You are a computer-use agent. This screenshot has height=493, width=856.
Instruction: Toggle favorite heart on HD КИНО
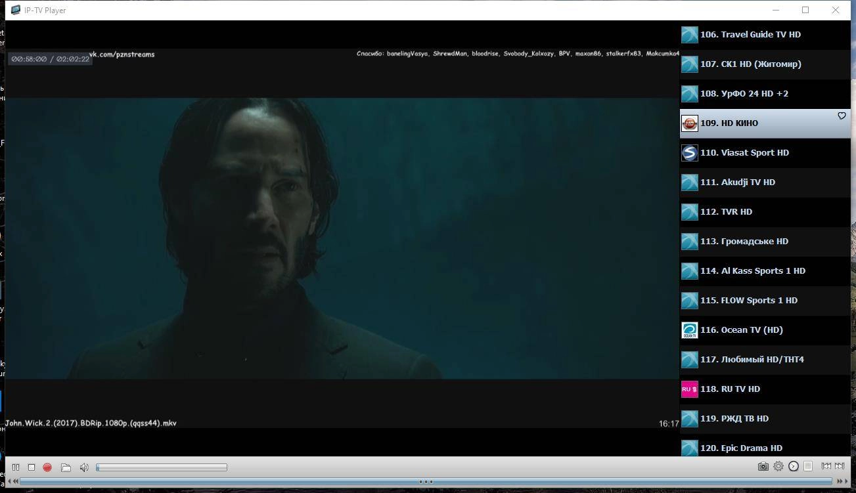point(842,116)
